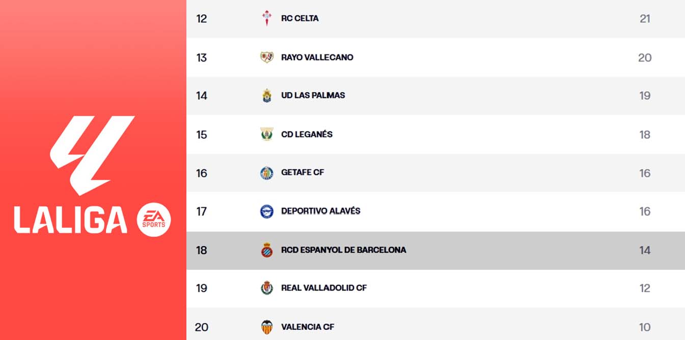Image resolution: width=685 pixels, height=340 pixels.
Task: Click the Rayo Vallecano club crest
Action: (267, 57)
